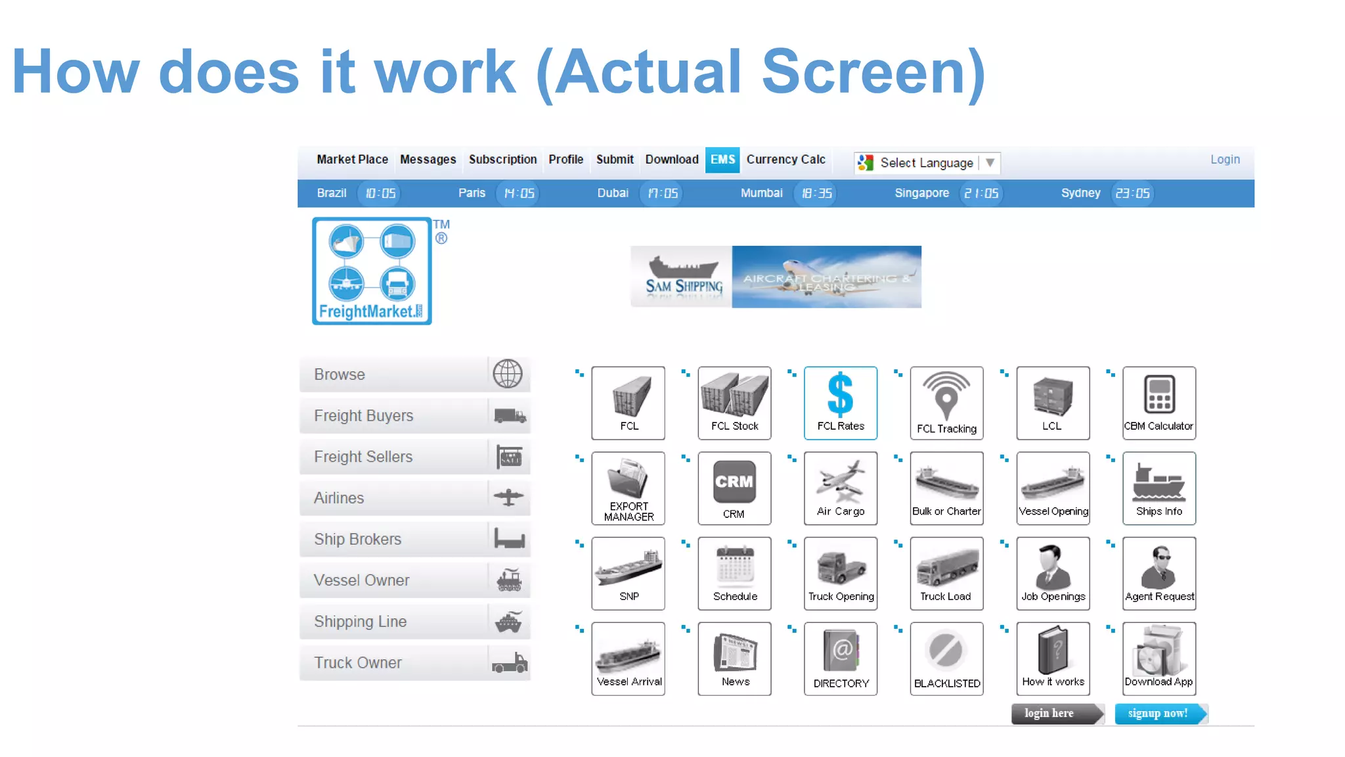This screenshot has width=1345, height=757.
Task: Open the How it works book icon
Action: pyautogui.click(x=1053, y=658)
